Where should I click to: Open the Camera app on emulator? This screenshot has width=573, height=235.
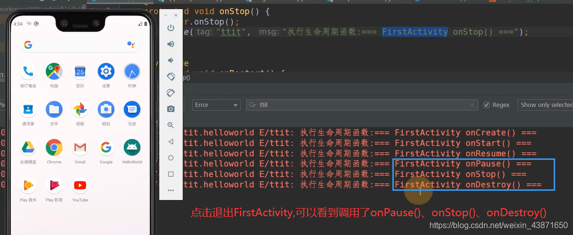click(x=106, y=109)
